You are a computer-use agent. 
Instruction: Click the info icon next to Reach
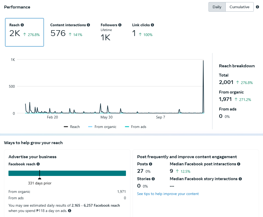click(x=22, y=25)
